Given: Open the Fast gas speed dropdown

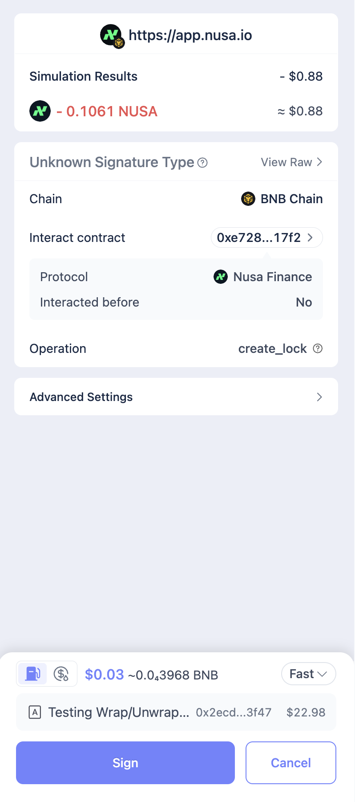Looking at the screenshot, I should 308,674.
